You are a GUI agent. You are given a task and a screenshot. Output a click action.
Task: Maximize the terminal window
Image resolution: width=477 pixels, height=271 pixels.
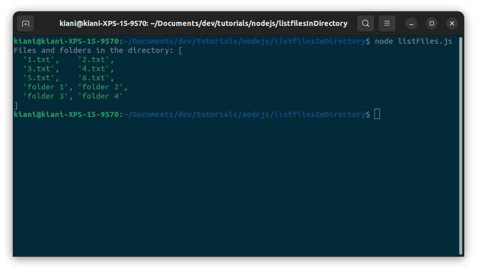click(431, 23)
